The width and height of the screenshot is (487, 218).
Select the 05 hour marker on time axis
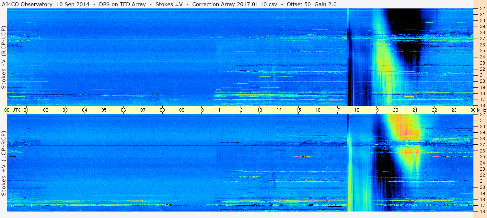104,110
